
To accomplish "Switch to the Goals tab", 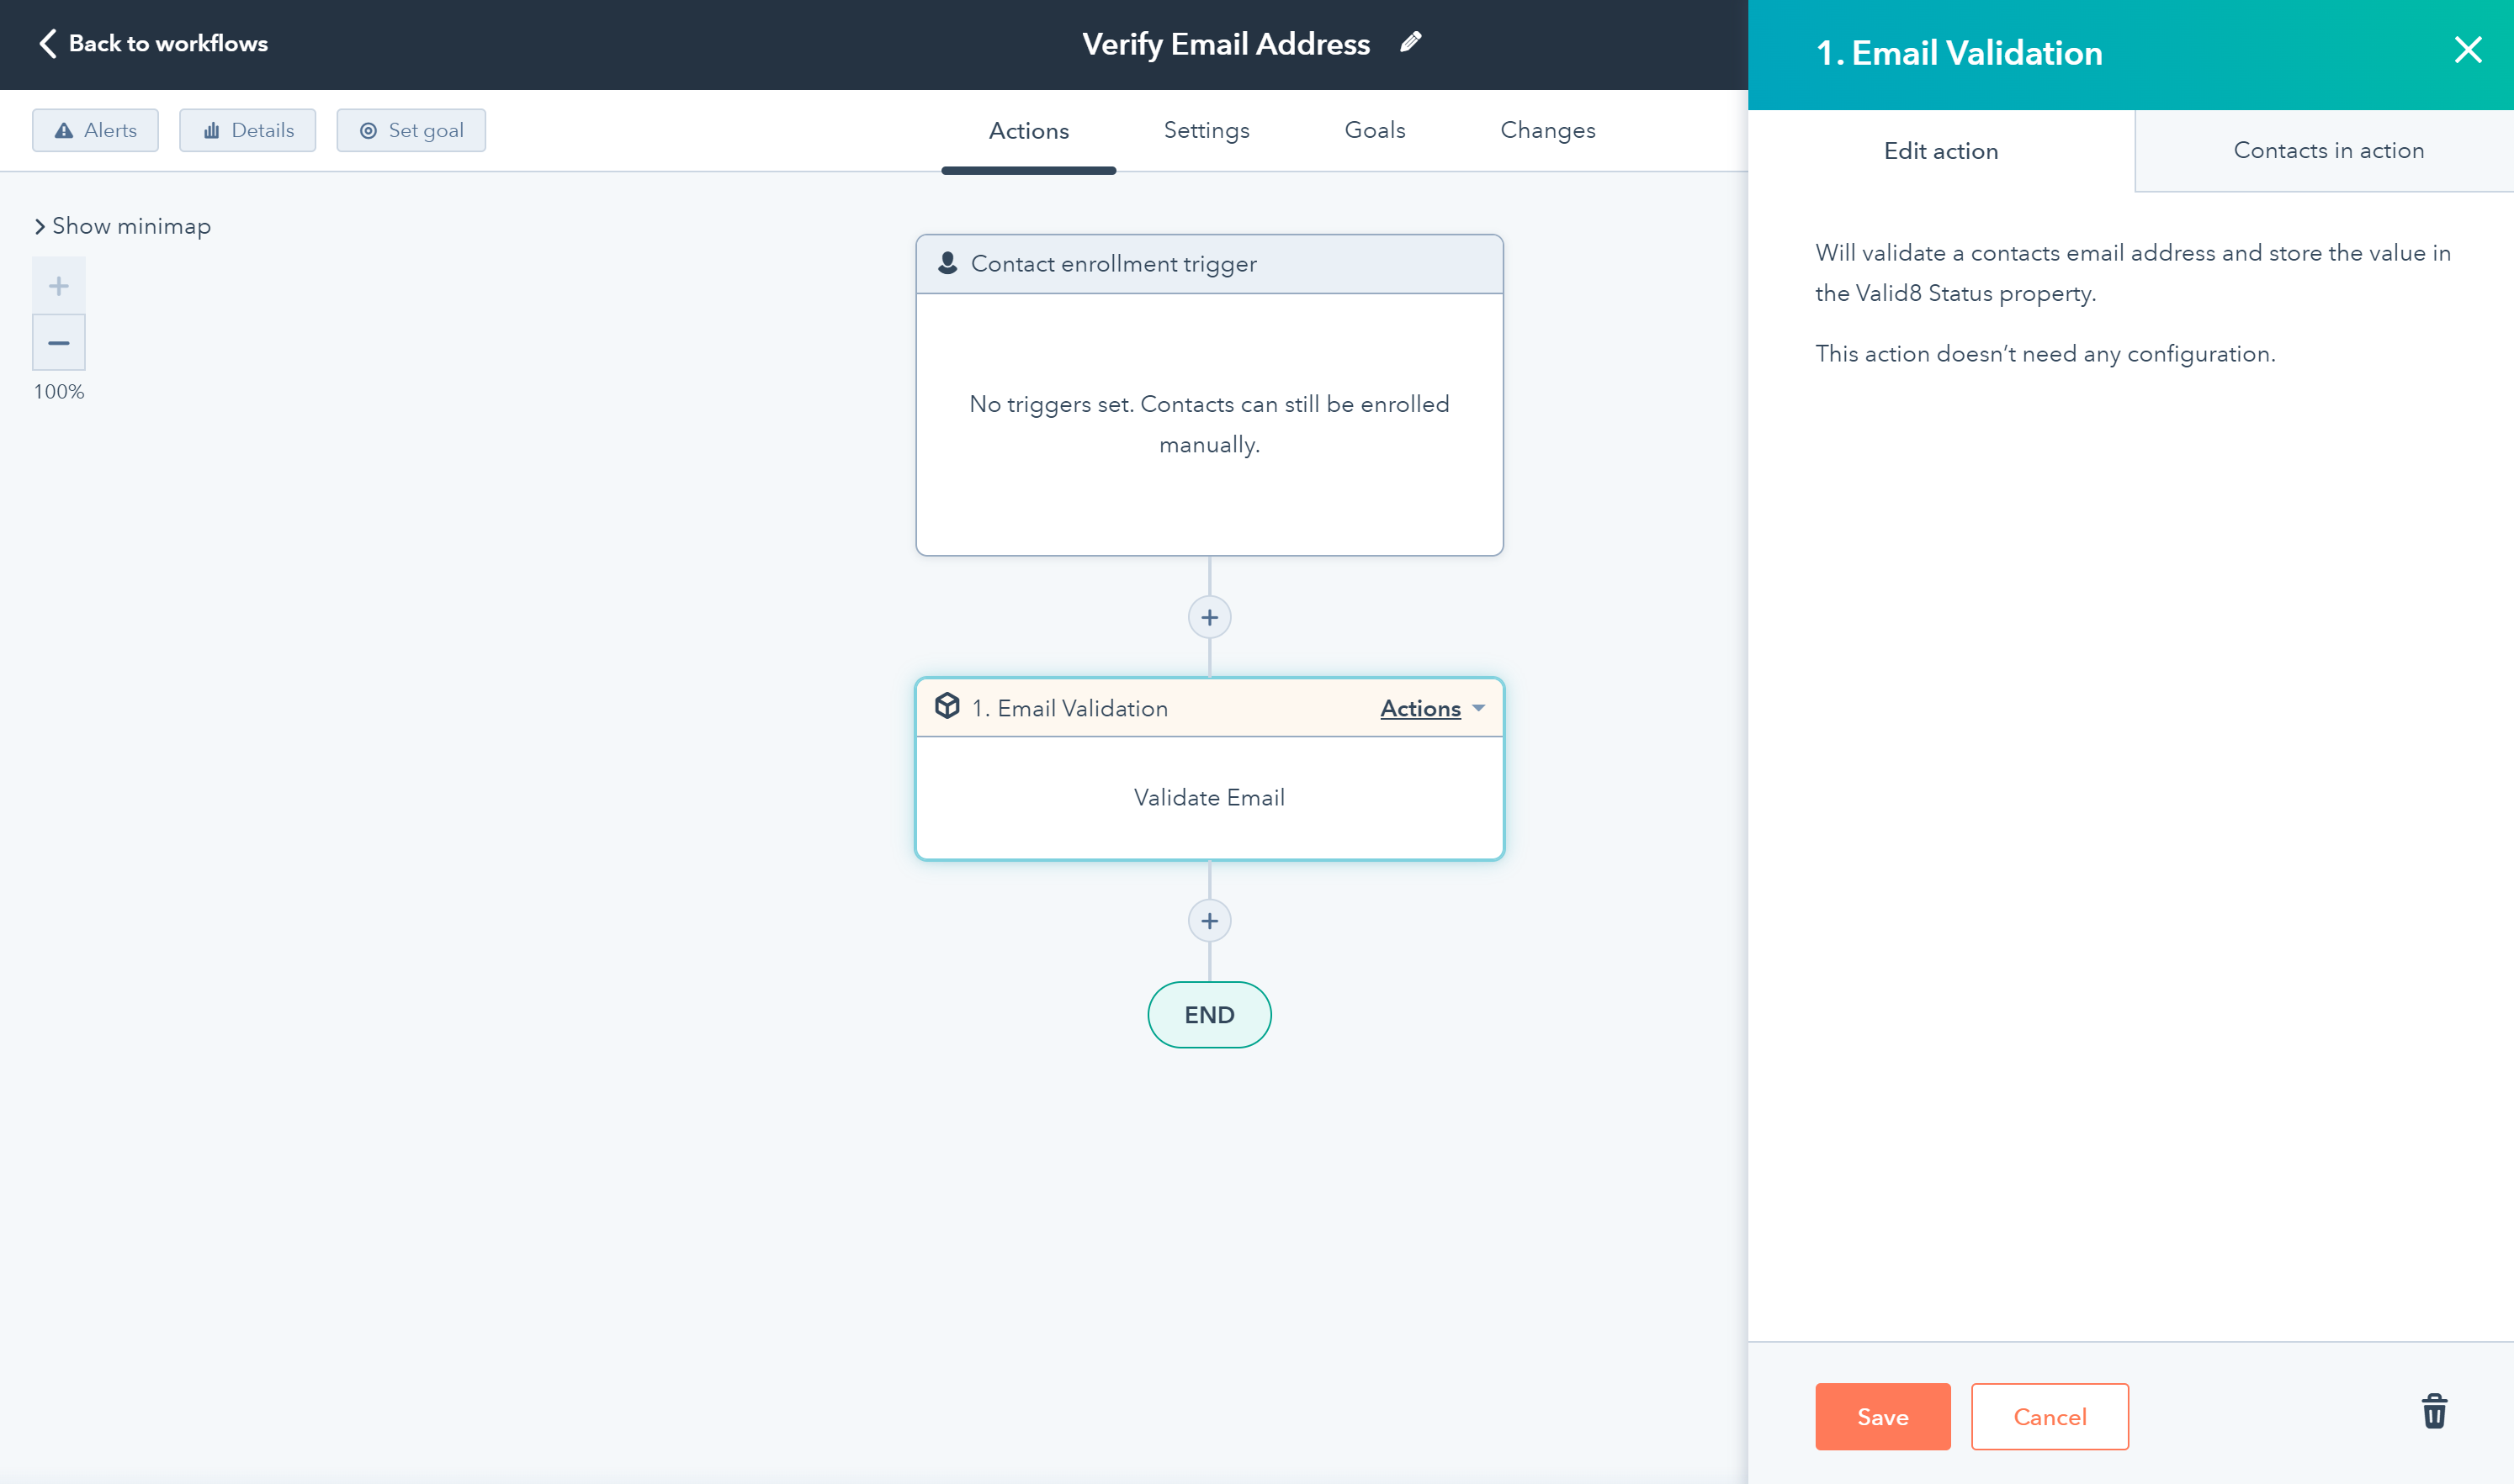I will pos(1375,131).
